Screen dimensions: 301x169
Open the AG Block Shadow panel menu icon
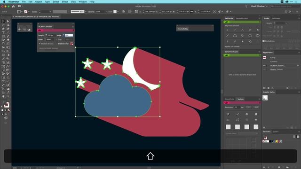click(x=73, y=27)
